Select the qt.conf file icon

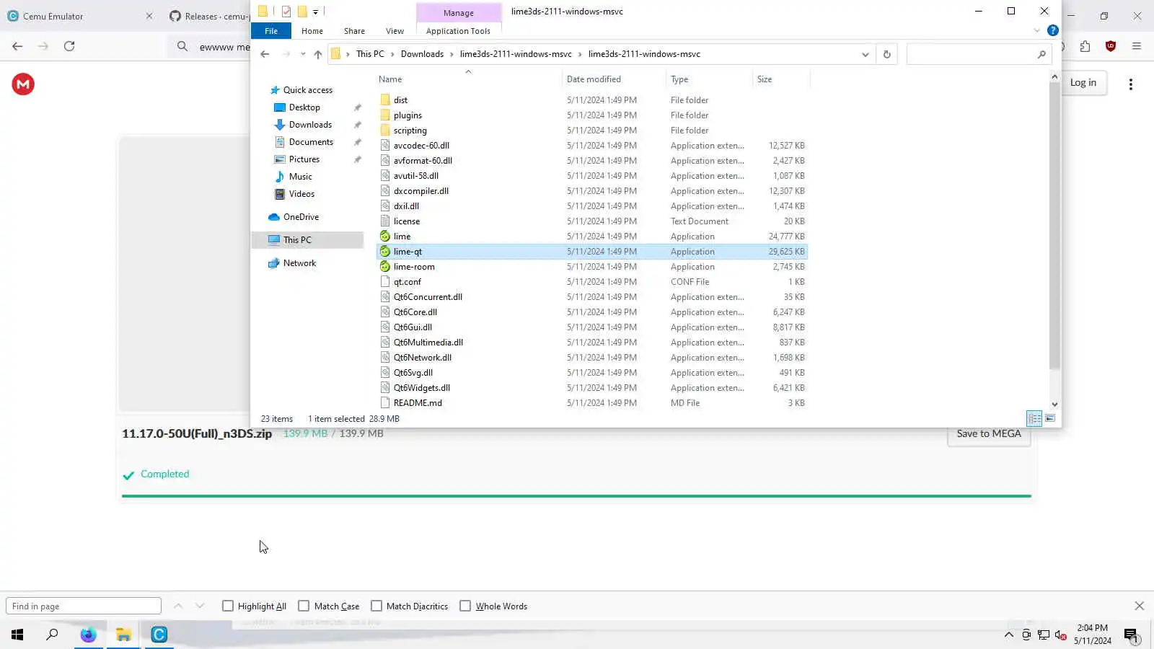[x=385, y=282]
